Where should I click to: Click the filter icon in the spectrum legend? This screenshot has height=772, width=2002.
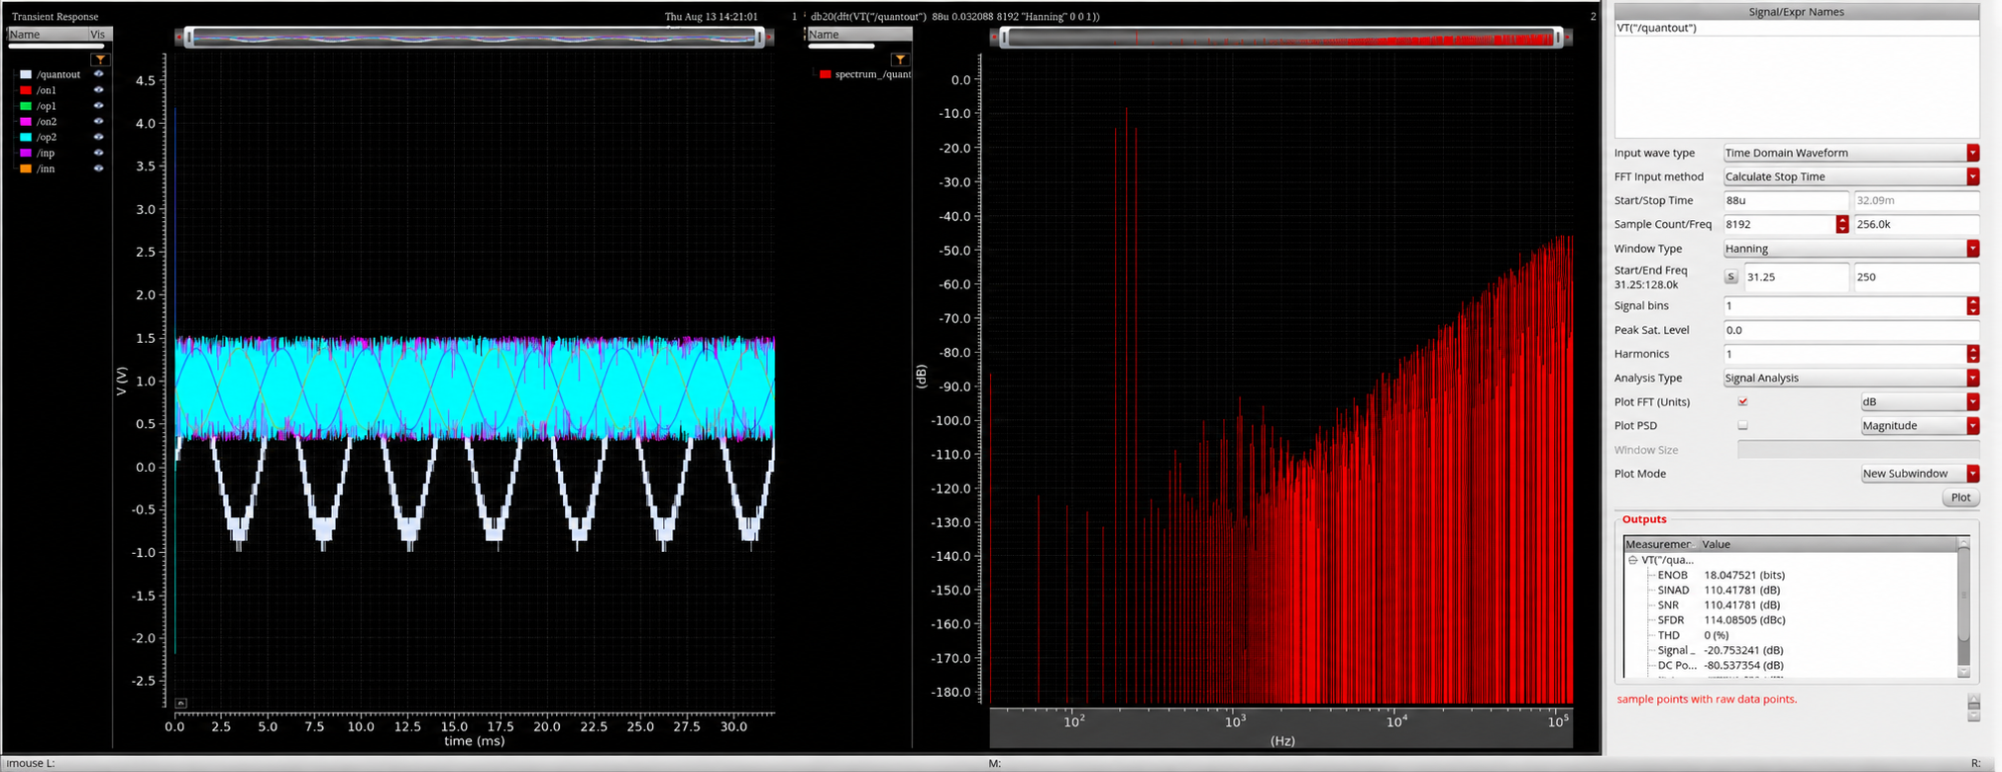tap(900, 59)
